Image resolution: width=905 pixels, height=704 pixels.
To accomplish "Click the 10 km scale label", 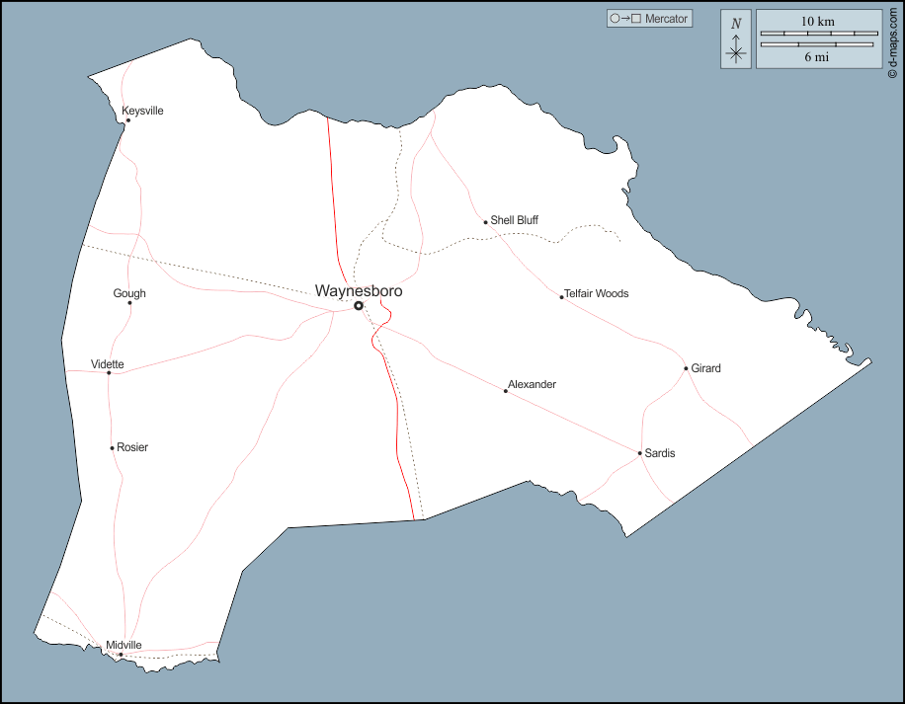I will [x=817, y=21].
